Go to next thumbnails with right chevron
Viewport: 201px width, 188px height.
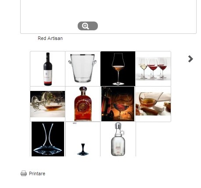coord(190,59)
